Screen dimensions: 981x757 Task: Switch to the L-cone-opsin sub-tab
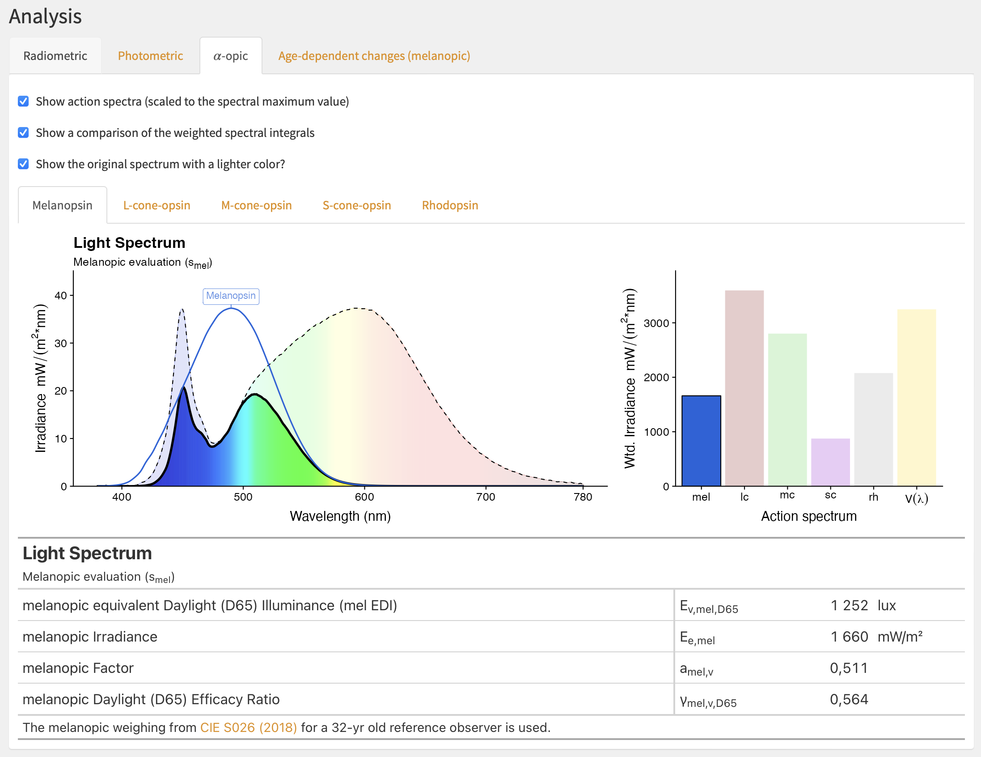156,205
